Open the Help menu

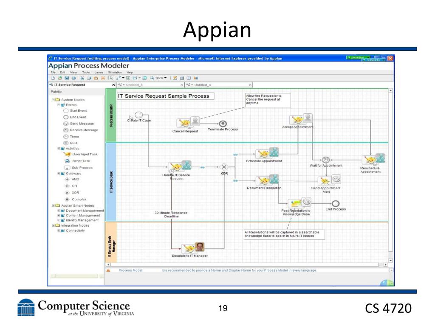(x=130, y=72)
